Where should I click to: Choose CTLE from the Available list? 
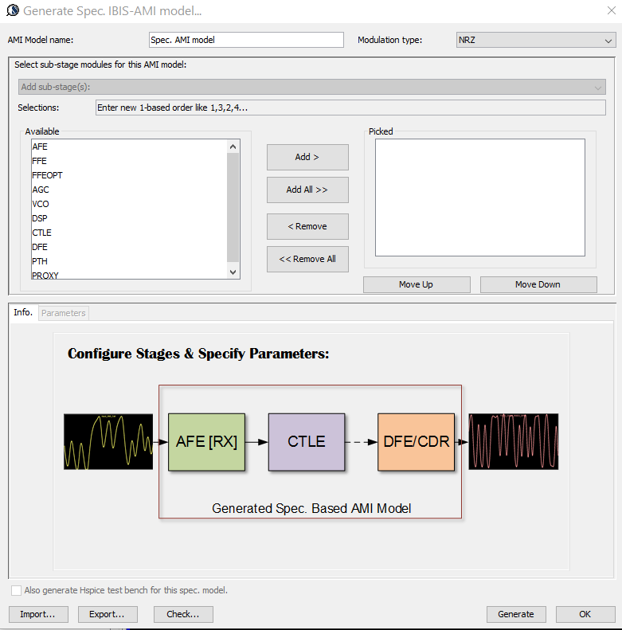click(41, 233)
